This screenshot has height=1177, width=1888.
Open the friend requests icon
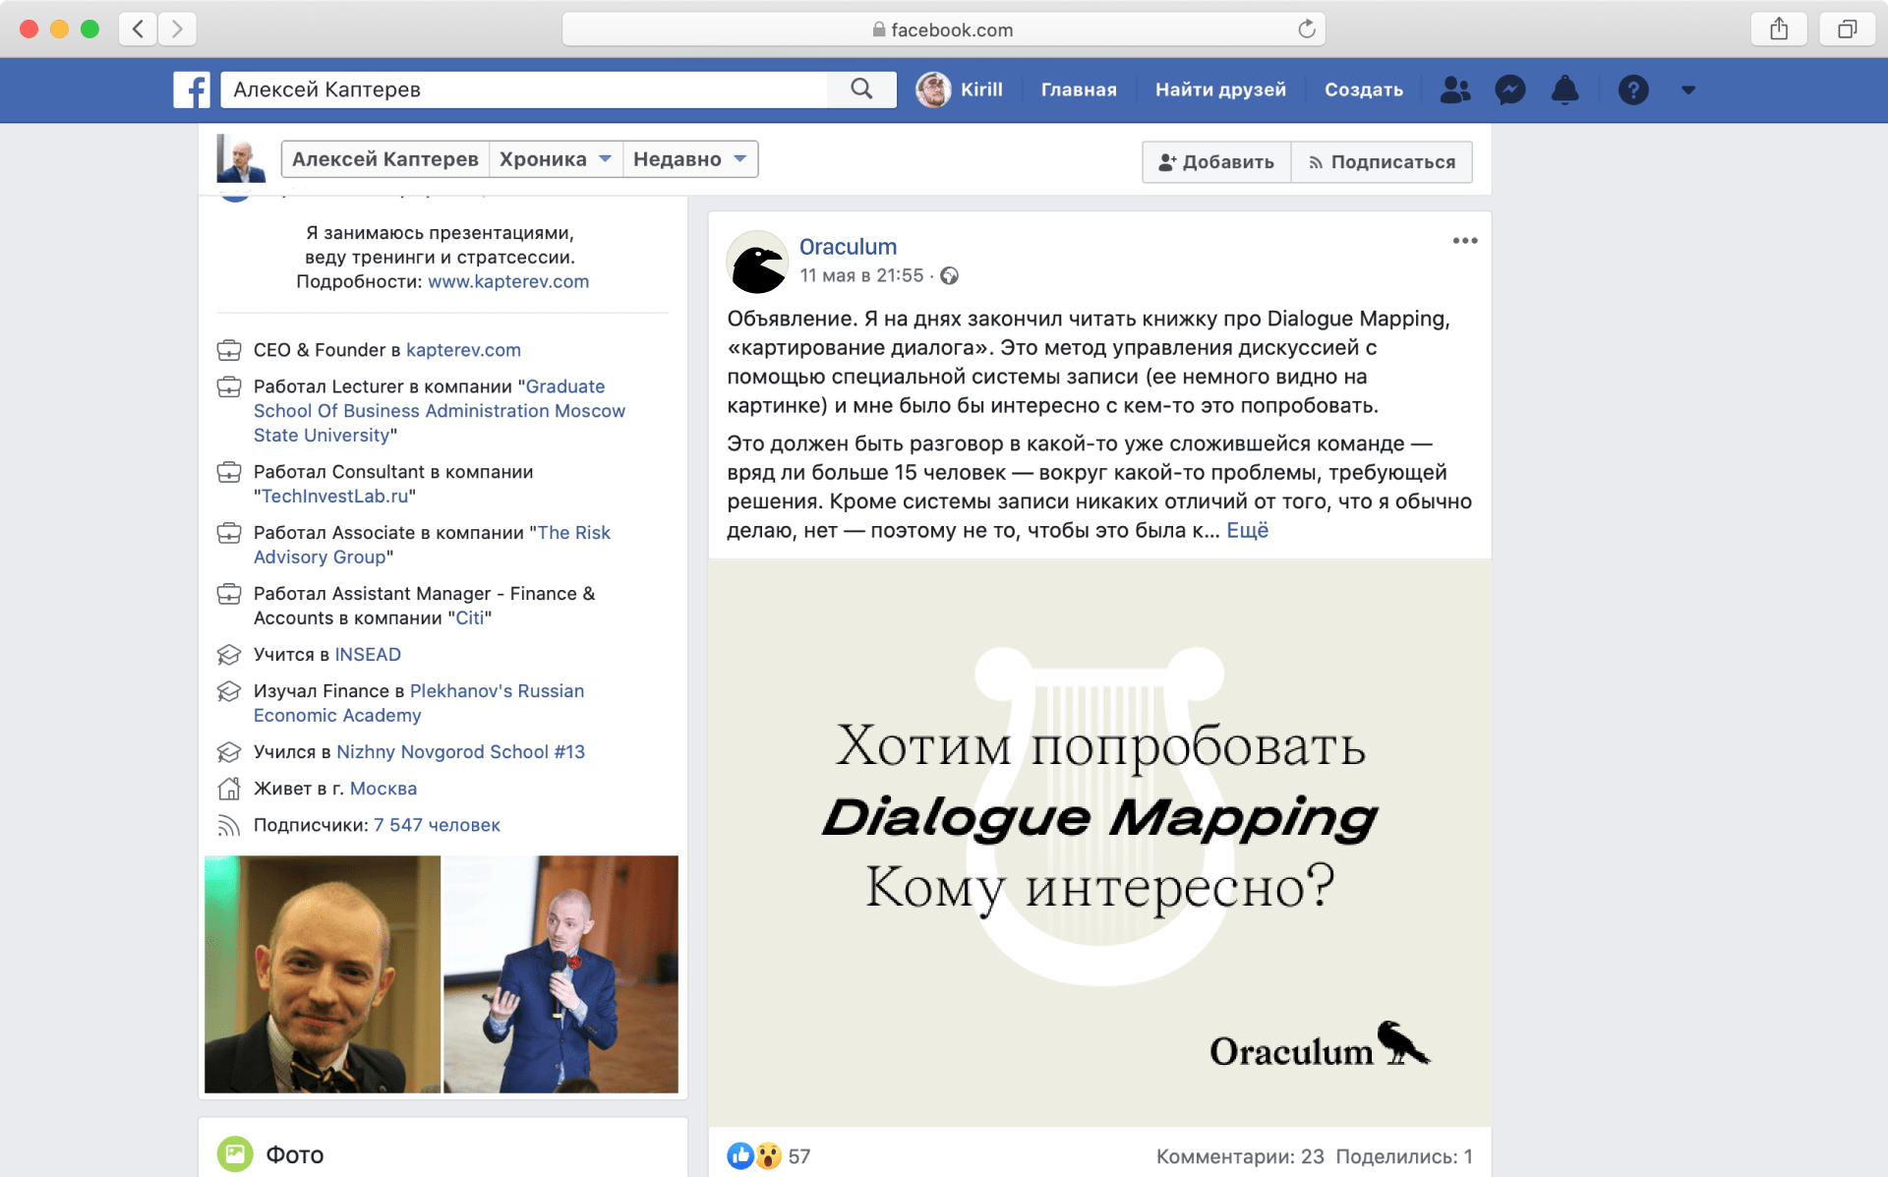point(1454,89)
